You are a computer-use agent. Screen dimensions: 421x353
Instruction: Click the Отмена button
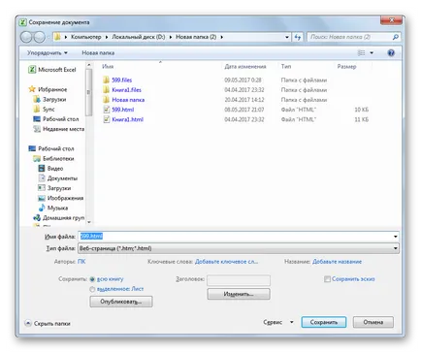(373, 322)
